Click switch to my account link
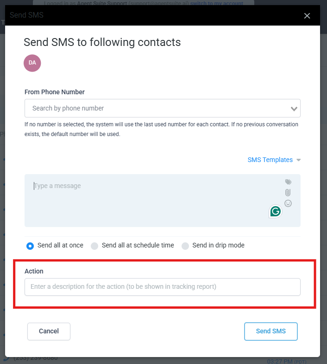Screen dimensions: 327x364 point(217,3)
